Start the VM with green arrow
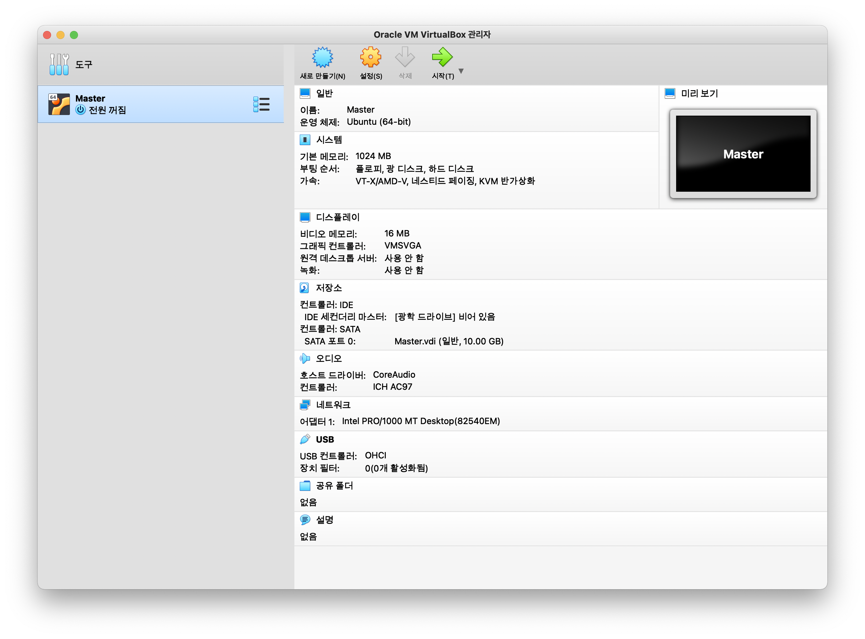Image resolution: width=865 pixels, height=639 pixels. (442, 58)
